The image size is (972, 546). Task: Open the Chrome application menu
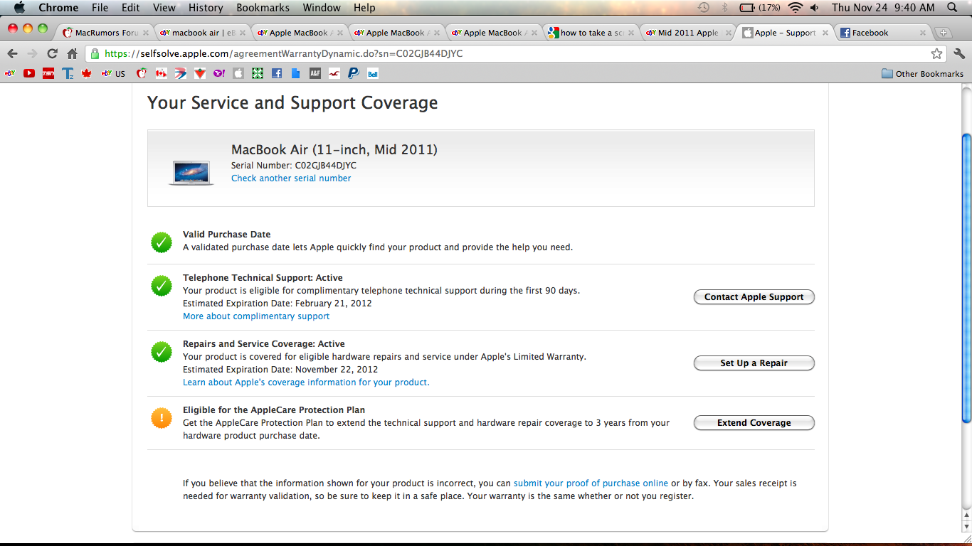(x=58, y=8)
